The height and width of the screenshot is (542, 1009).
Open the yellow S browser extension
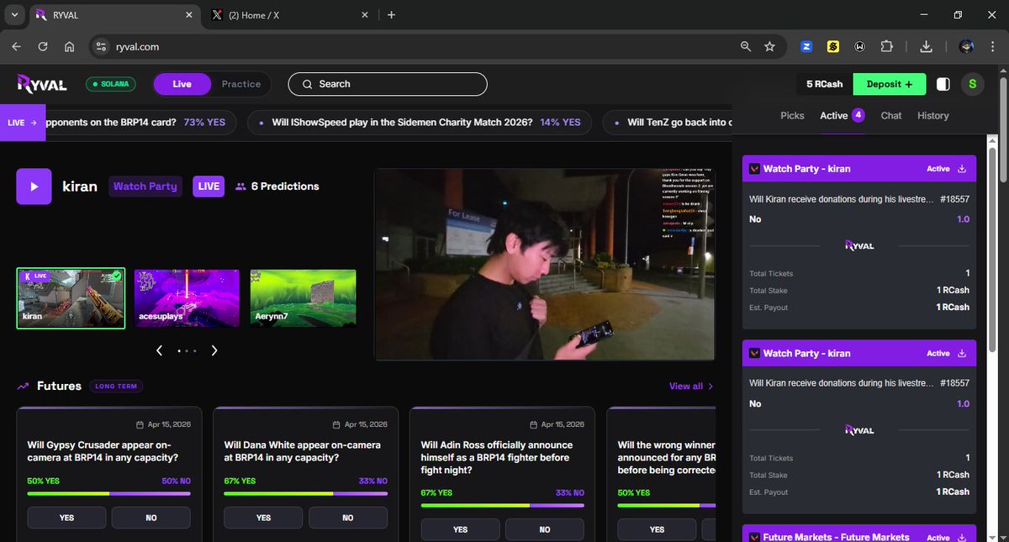833,47
